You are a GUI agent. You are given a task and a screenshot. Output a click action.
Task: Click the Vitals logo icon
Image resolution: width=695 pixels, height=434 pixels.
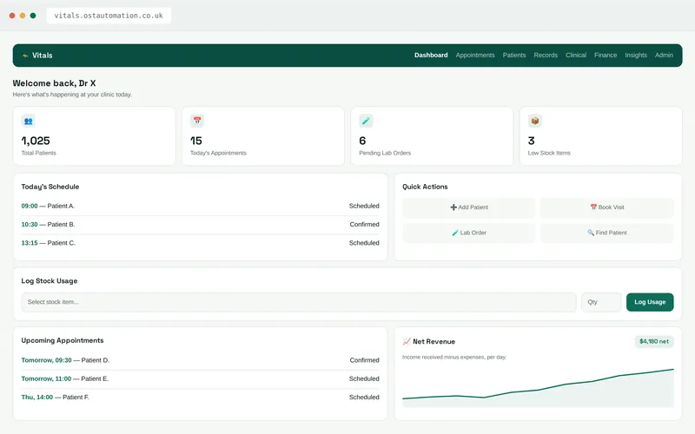25,56
